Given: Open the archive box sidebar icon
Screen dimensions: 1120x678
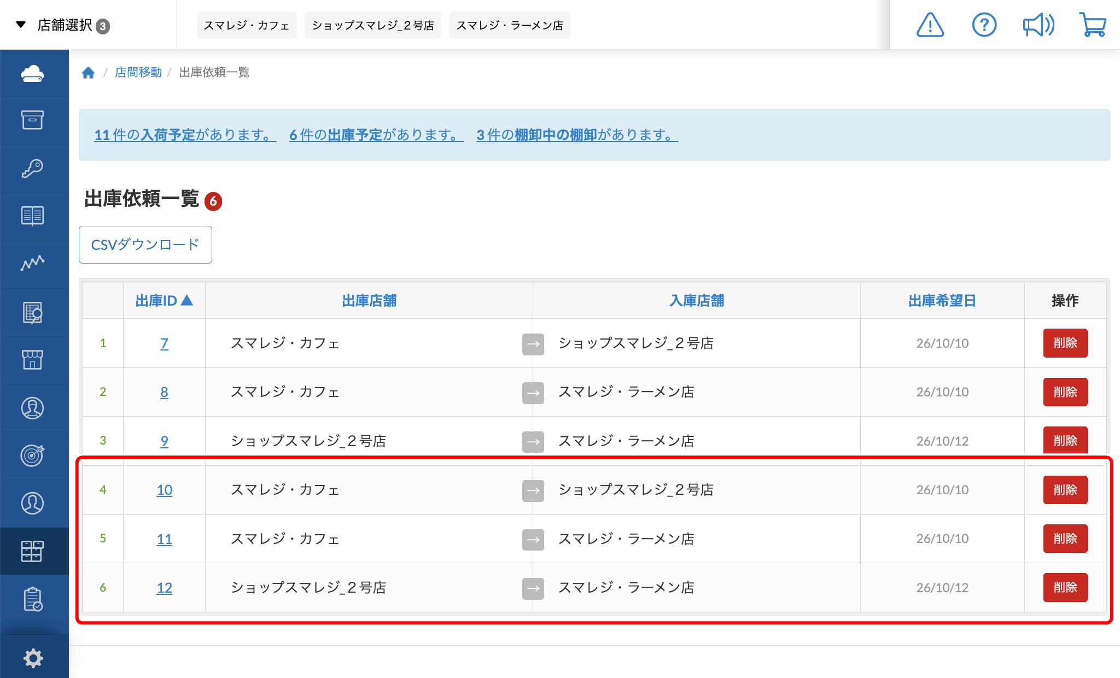Looking at the screenshot, I should click(x=33, y=120).
